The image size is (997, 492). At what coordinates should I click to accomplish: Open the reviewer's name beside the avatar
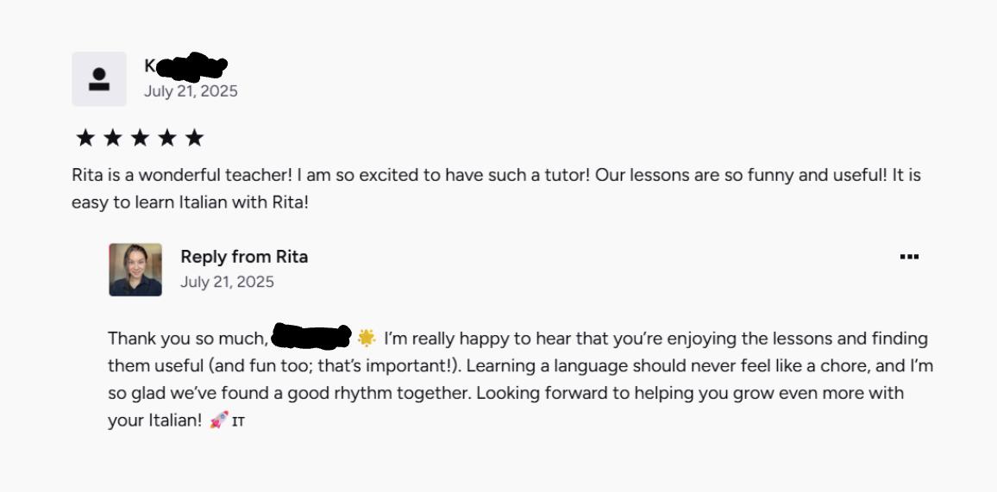[x=185, y=66]
